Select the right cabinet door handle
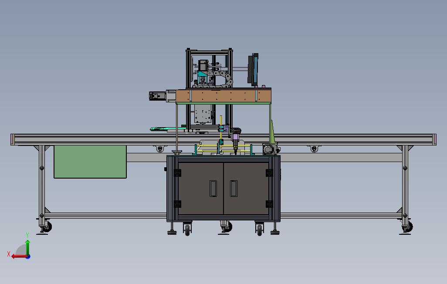447x284 pixels. coord(234,189)
